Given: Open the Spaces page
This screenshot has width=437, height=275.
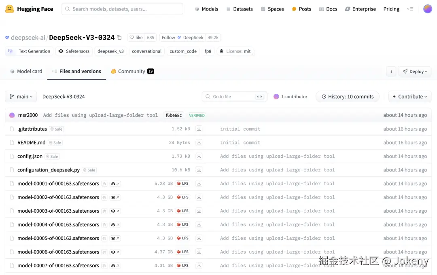Looking at the screenshot, I should click(x=272, y=9).
